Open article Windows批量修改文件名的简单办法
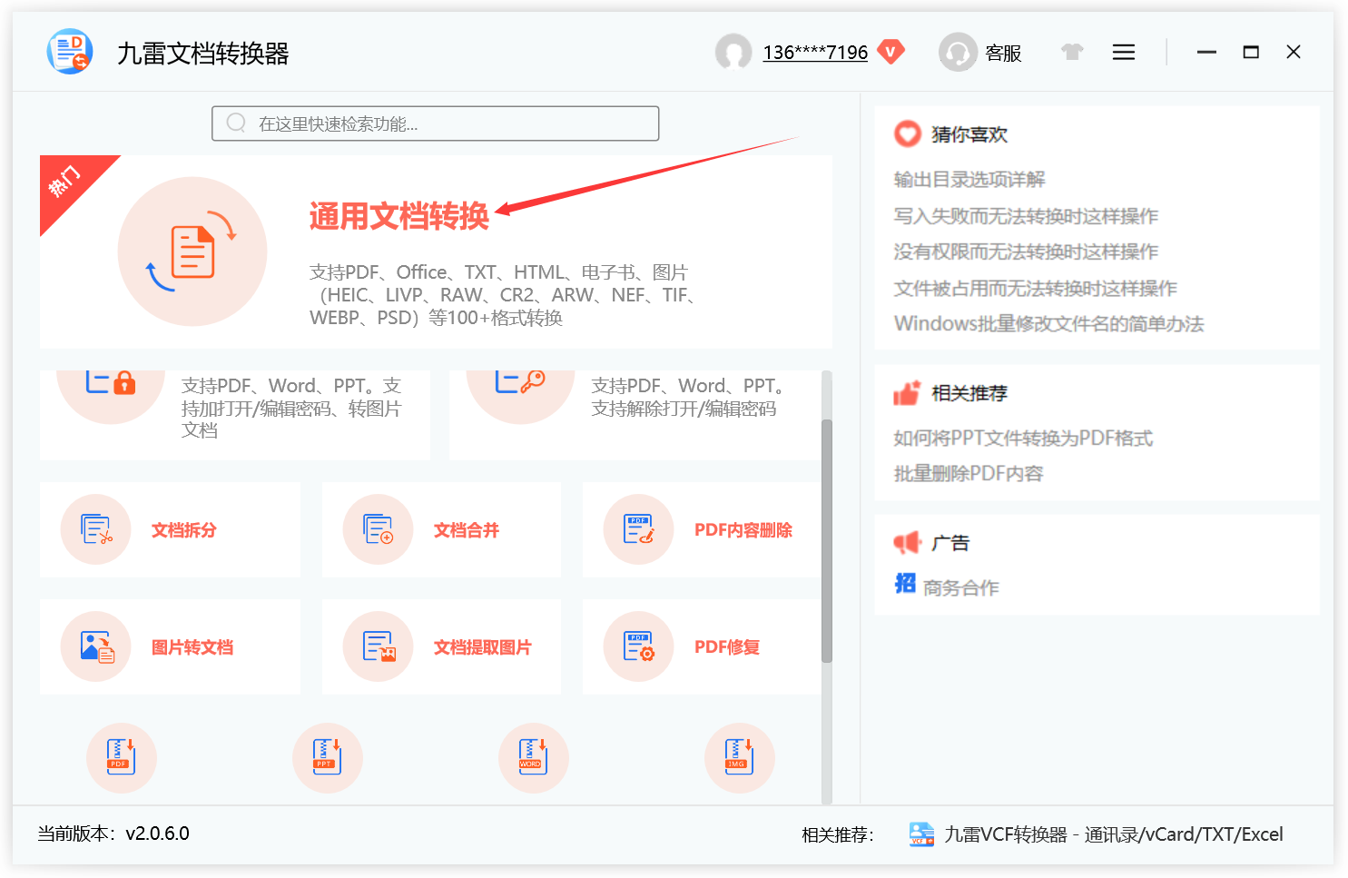The height and width of the screenshot is (878, 1348). pos(1049,324)
